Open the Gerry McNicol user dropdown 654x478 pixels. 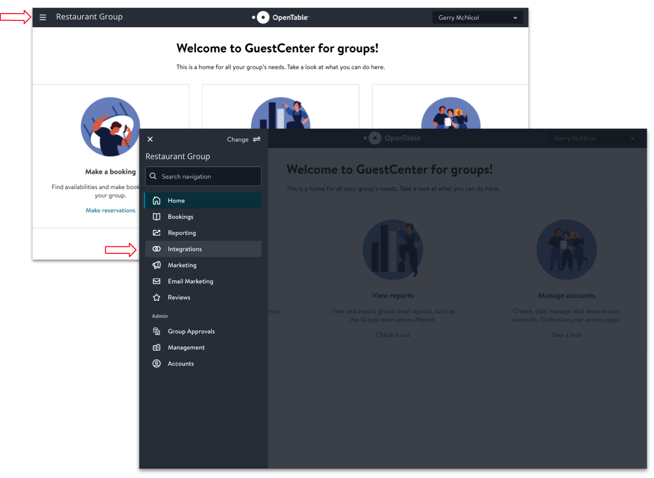pos(477,17)
